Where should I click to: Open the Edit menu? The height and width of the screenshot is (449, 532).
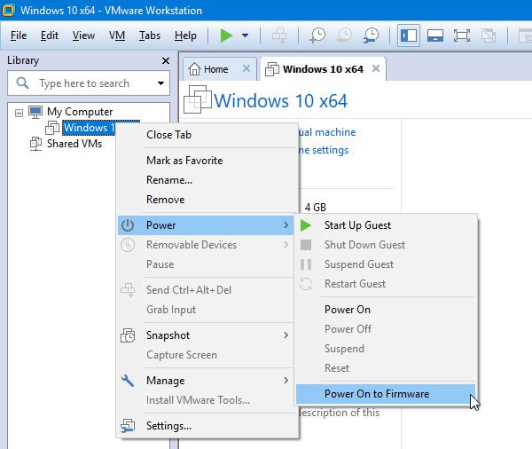[49, 35]
